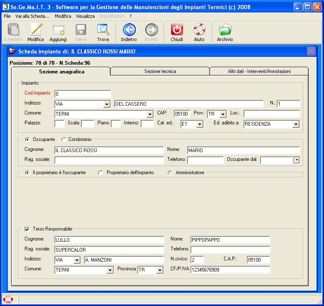Click the CF/P.IVA 12345678909 field
This screenshot has width=324, height=306.
tap(230, 270)
